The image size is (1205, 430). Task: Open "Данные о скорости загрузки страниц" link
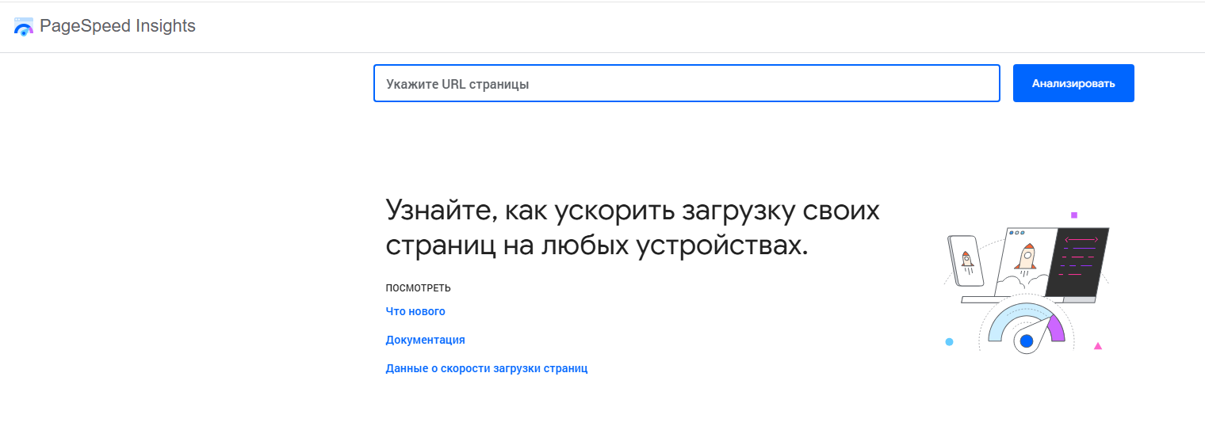coord(487,368)
